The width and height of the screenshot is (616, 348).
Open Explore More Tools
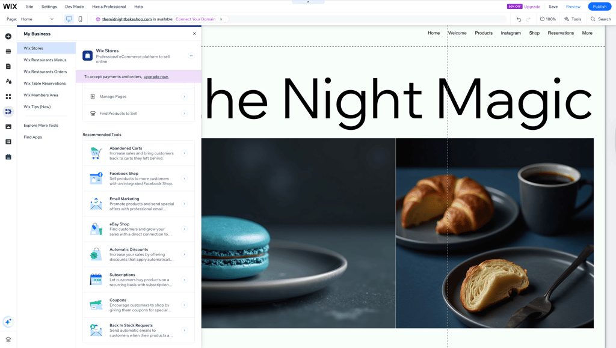point(41,126)
